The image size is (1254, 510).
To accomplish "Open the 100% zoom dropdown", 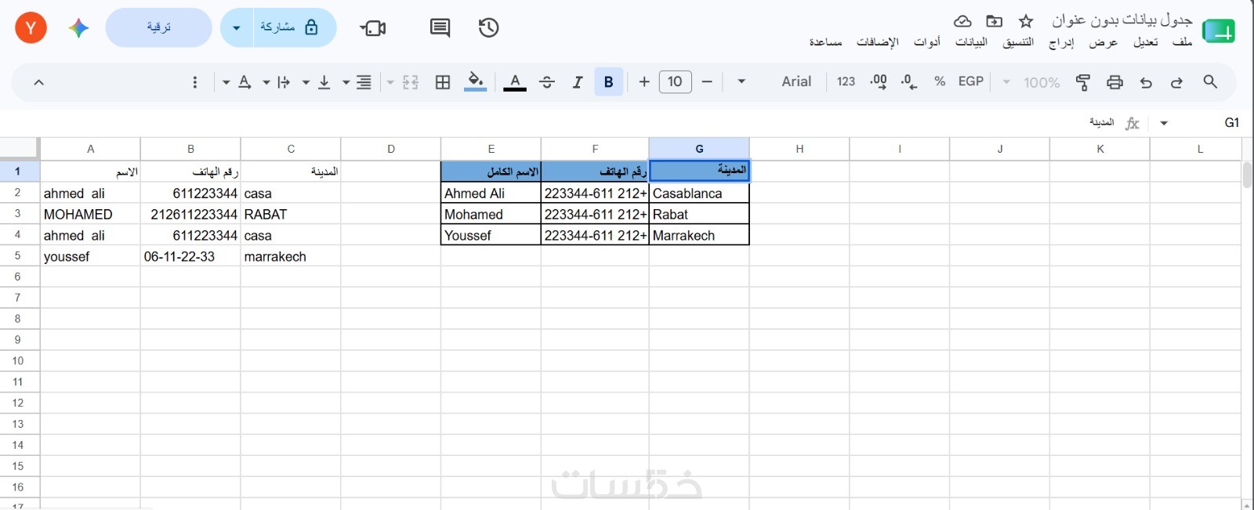I will coord(1032,82).
